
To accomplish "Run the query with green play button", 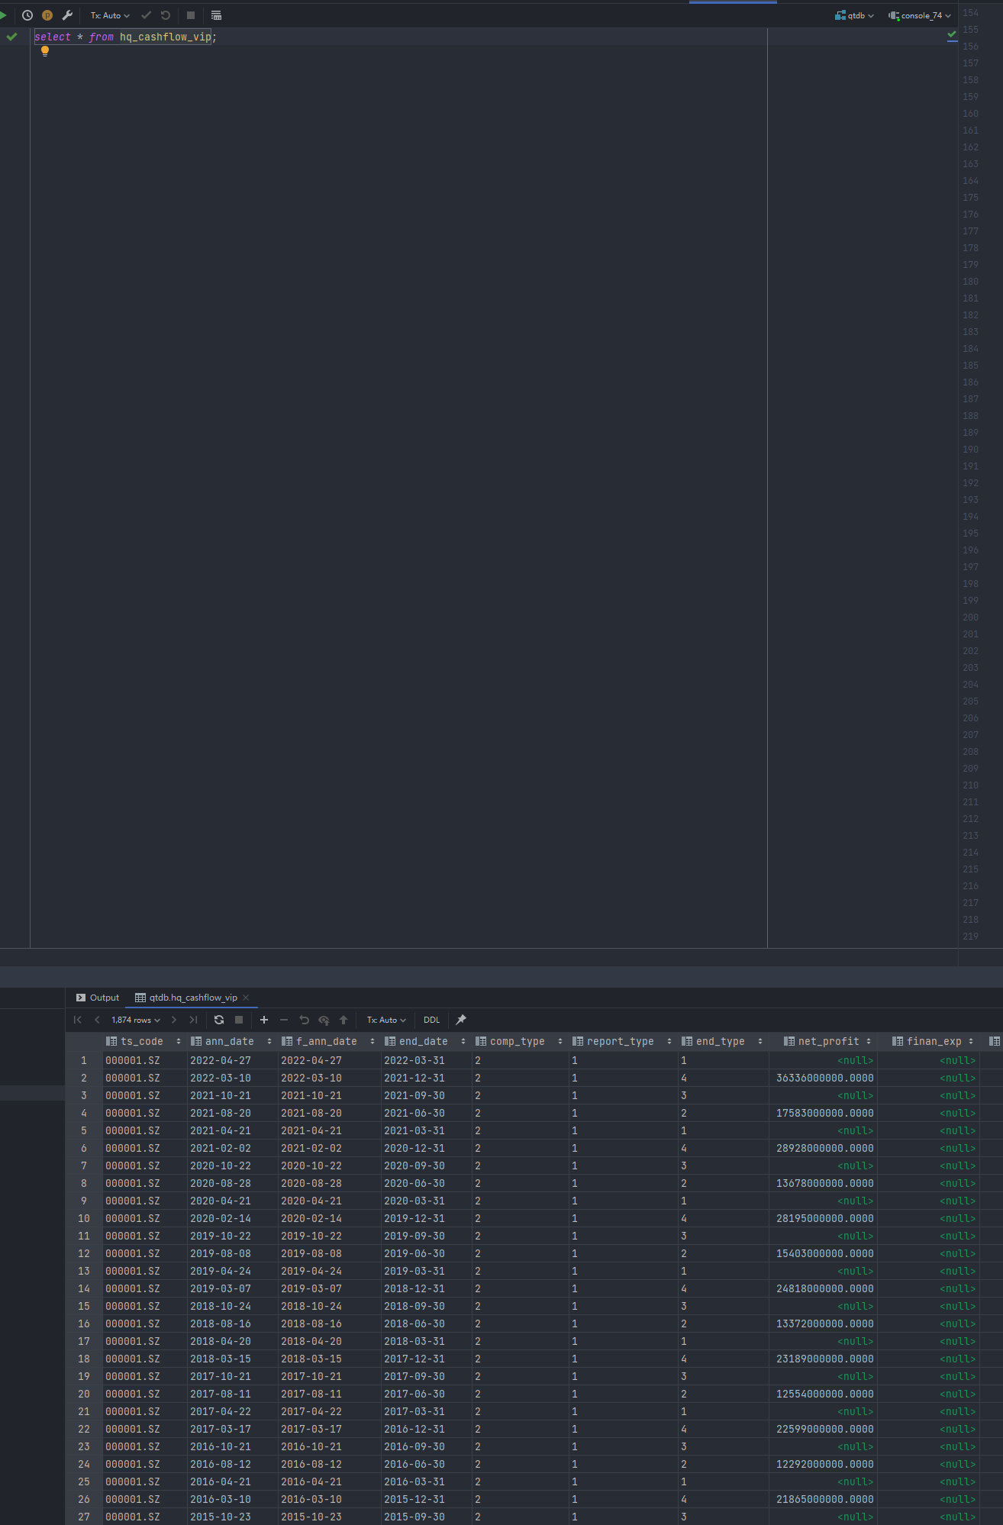I will 3,15.
